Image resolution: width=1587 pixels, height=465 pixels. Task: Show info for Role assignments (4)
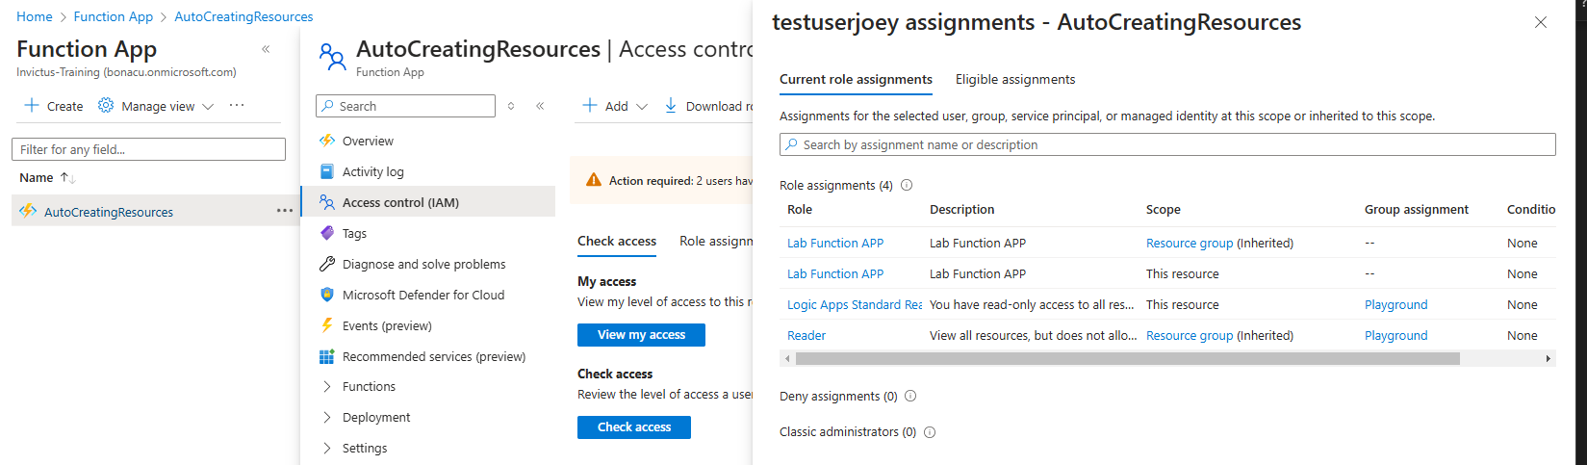coord(907,185)
